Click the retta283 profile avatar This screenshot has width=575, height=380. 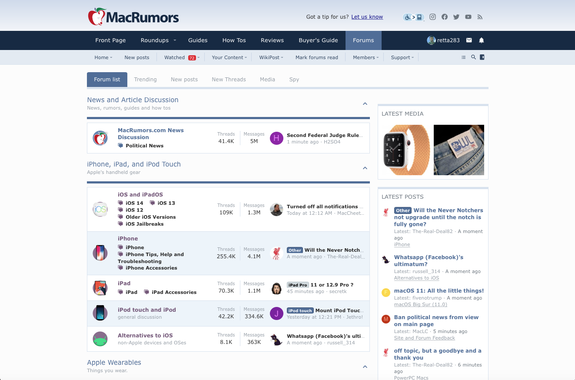(431, 40)
